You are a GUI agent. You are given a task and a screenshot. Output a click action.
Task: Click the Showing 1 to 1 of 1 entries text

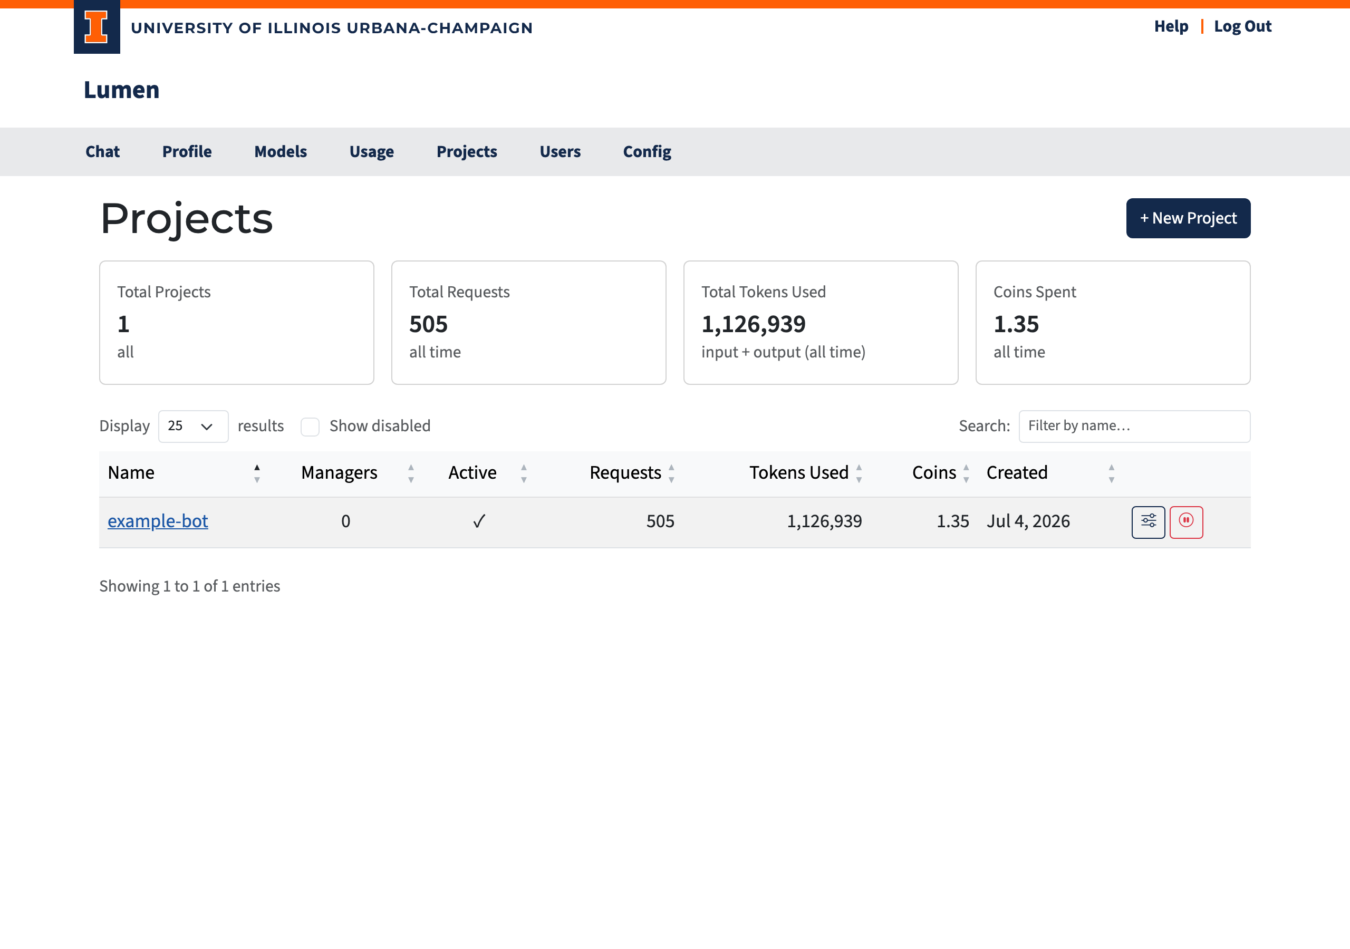point(189,586)
